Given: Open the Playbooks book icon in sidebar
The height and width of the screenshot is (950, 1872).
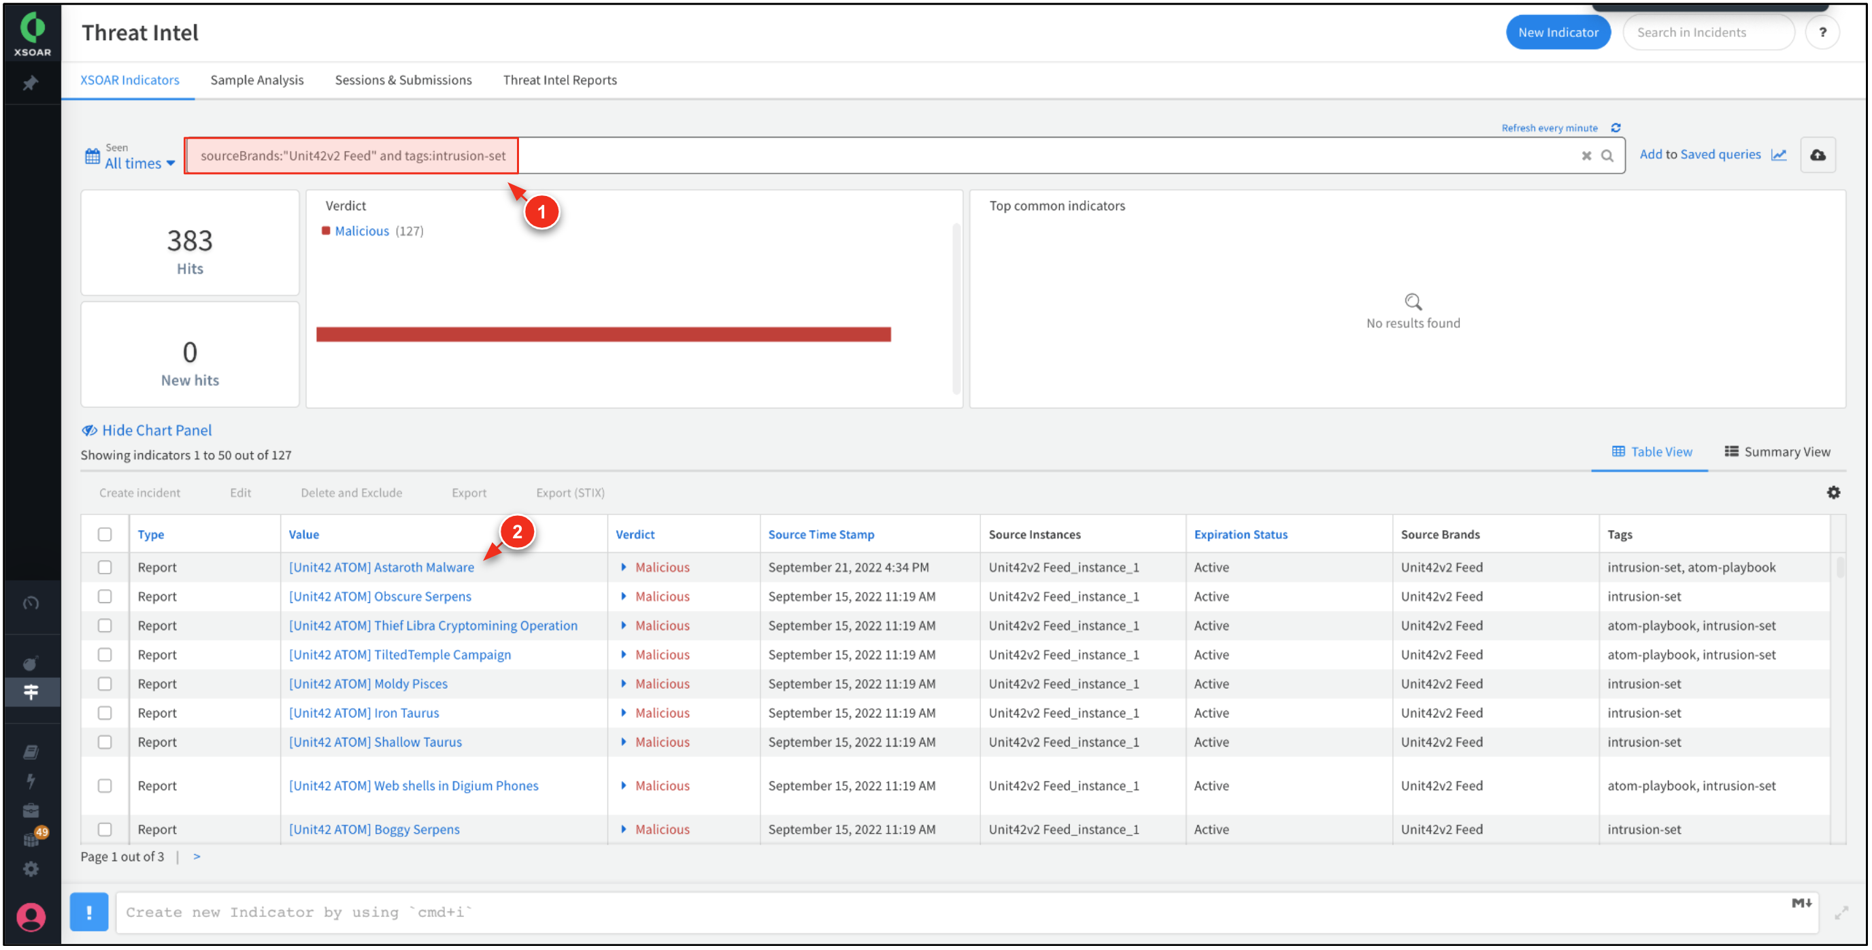Looking at the screenshot, I should pos(31,751).
